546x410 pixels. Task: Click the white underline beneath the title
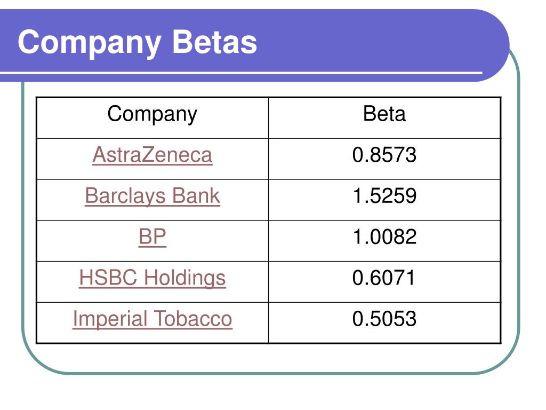[x=241, y=73]
